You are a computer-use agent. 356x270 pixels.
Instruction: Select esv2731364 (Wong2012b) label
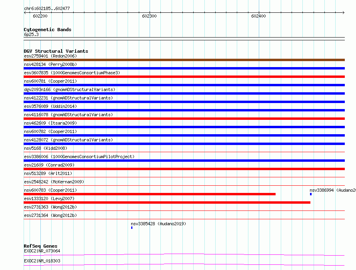(x=50, y=215)
